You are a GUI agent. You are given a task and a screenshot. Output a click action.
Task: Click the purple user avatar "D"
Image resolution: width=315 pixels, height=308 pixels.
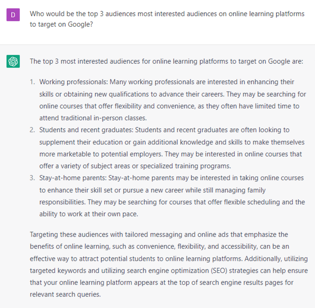coord(13,15)
